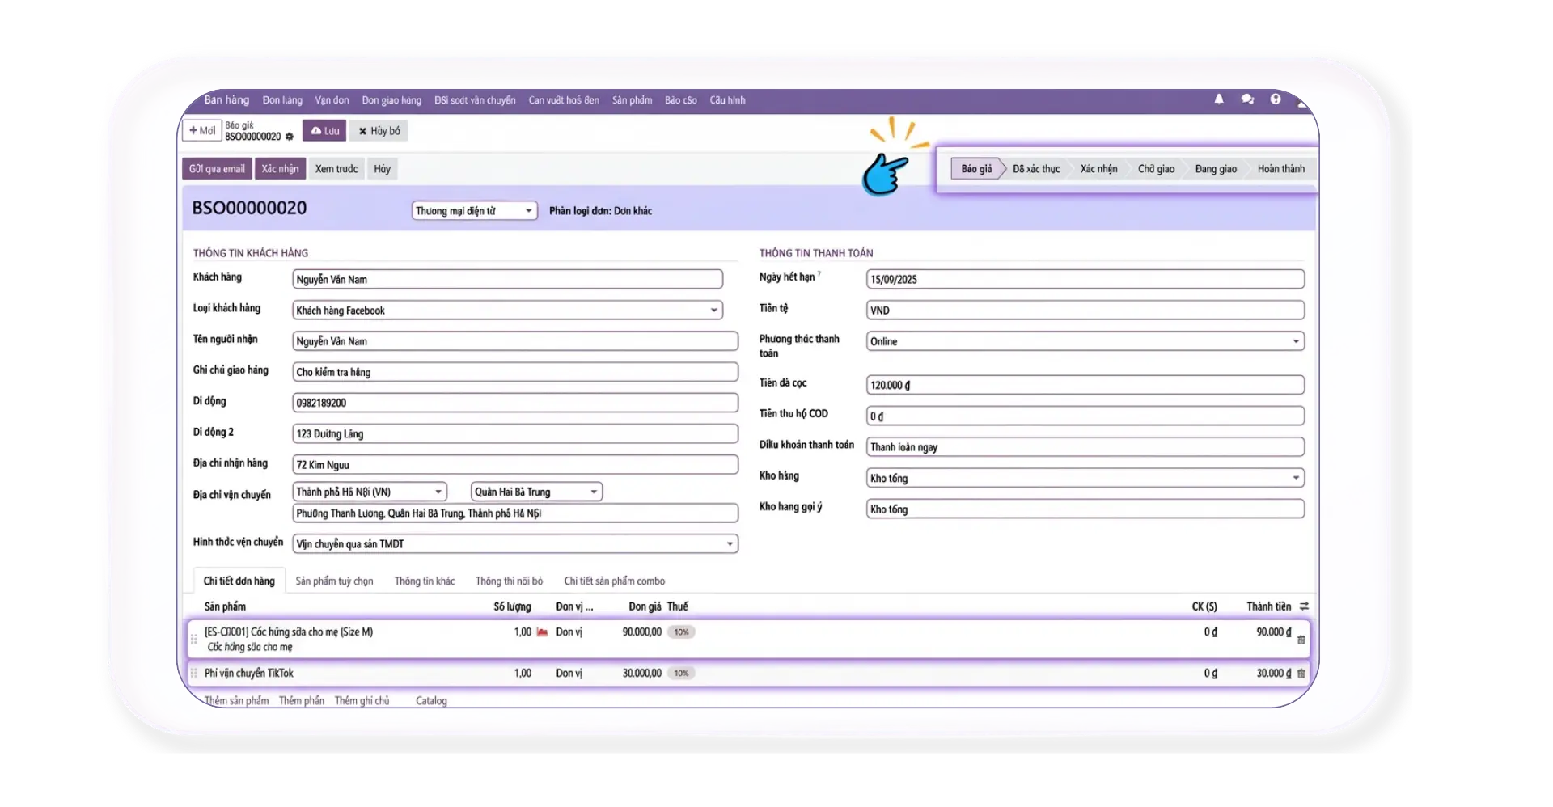Select the Xác nhận status stage
This screenshot has width=1553, height=807.
[x=1098, y=169]
